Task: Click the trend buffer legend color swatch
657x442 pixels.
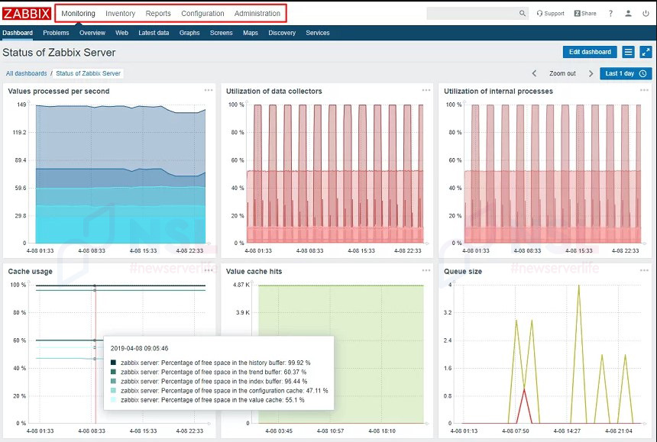Action: [113, 372]
